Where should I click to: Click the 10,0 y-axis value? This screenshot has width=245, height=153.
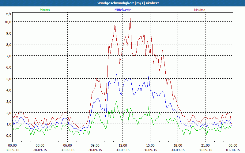click(x=7, y=22)
